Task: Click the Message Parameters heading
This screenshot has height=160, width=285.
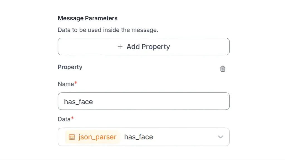Action: pyautogui.click(x=87, y=18)
